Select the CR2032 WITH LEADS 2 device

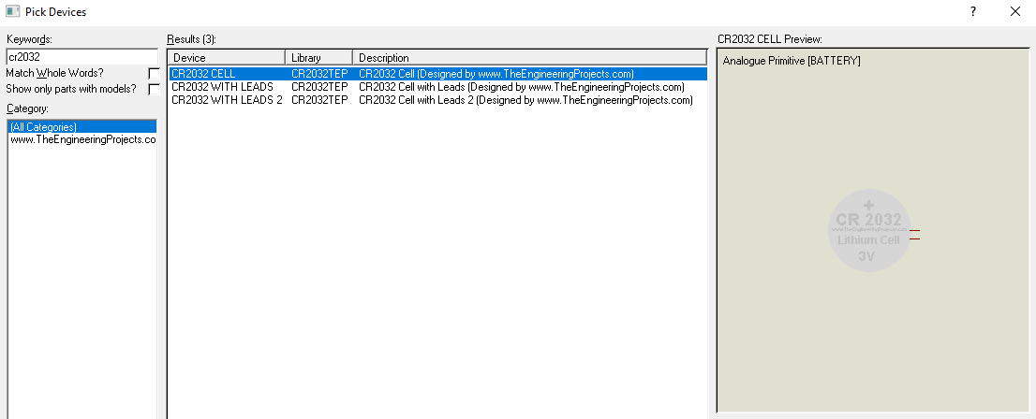coord(227,100)
